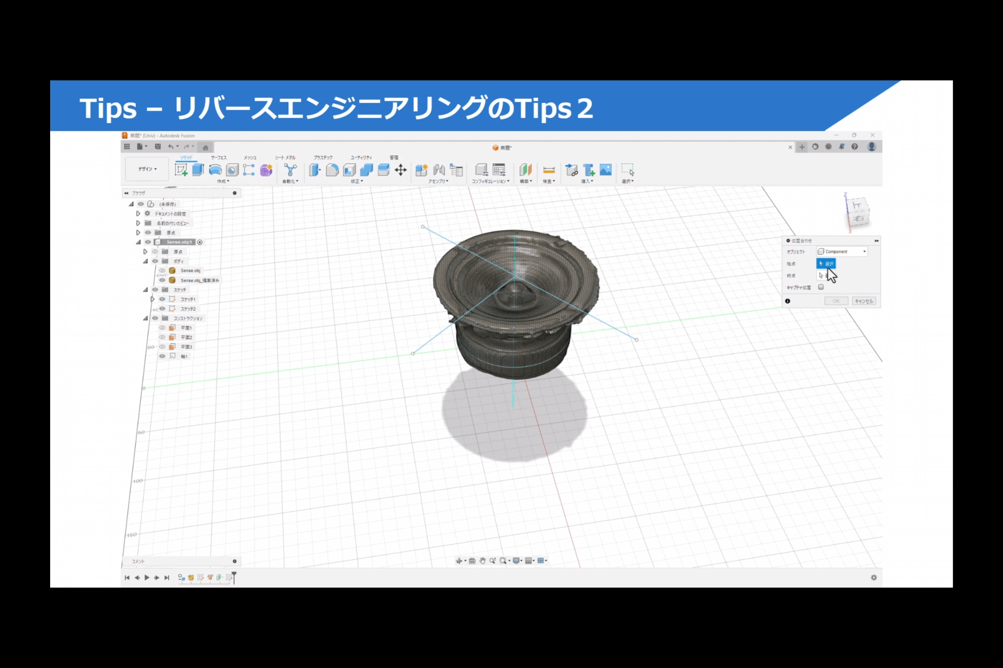Switch to the プラスチック tab

coord(323,158)
